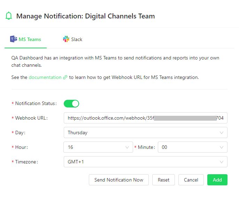Click the Reset button

click(163, 180)
